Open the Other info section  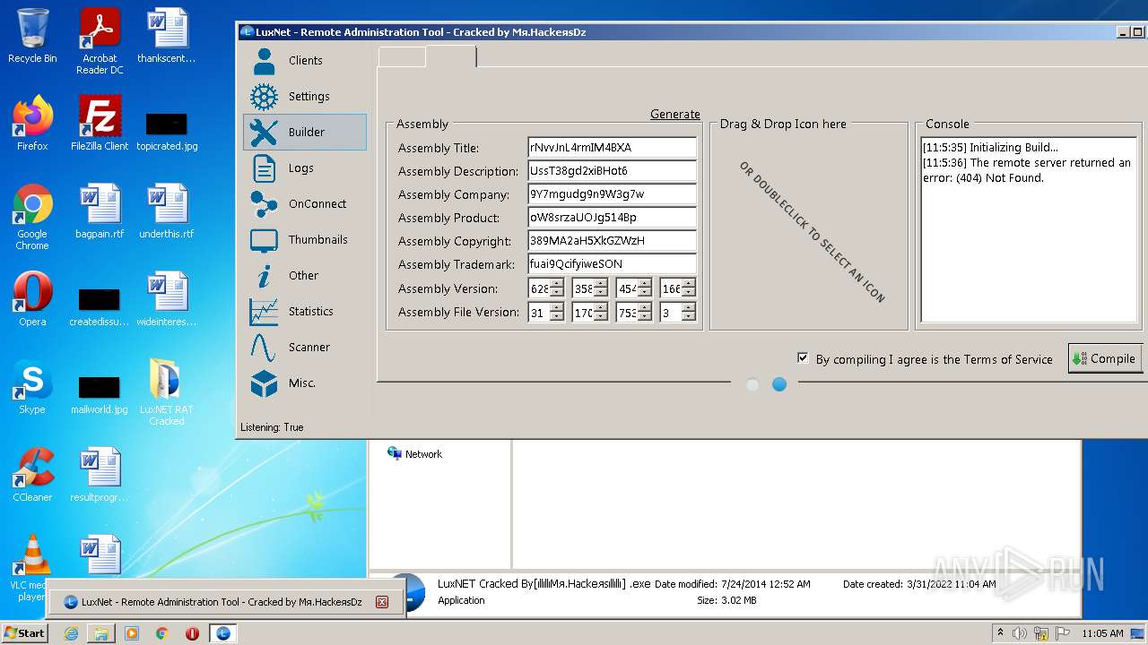(305, 276)
